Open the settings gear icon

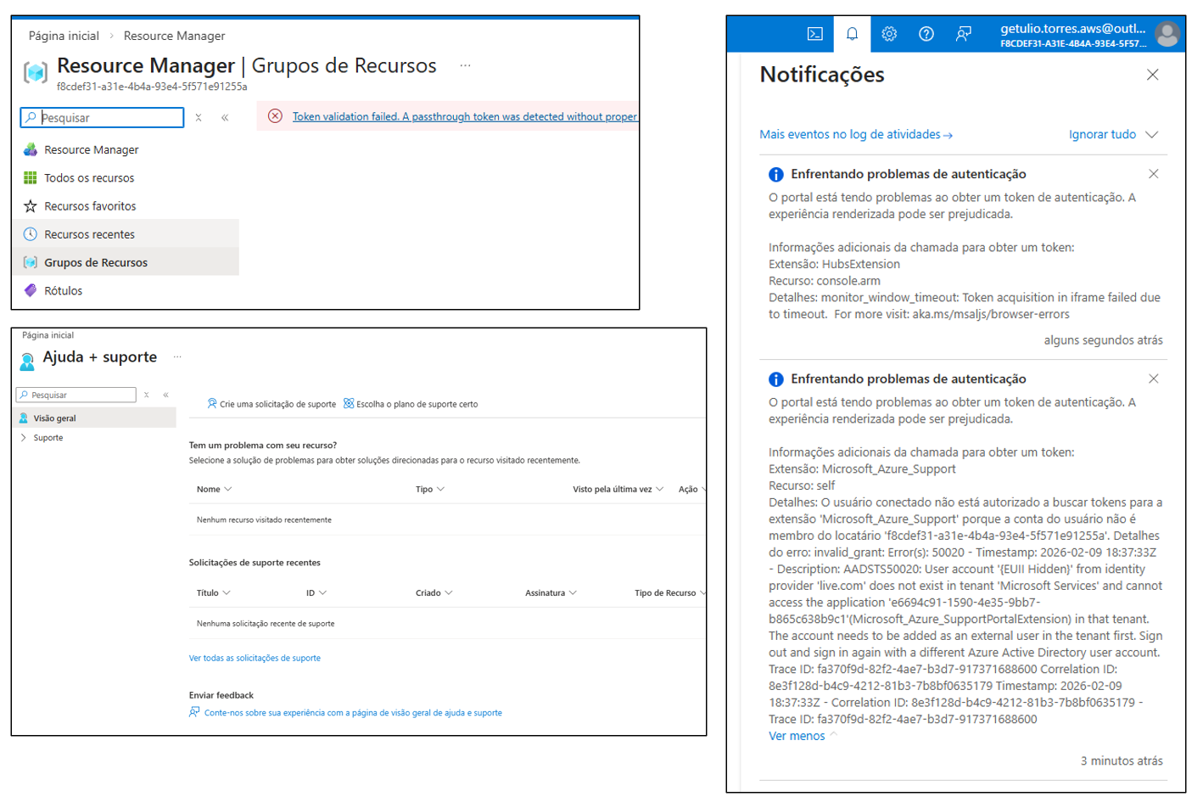tap(889, 34)
